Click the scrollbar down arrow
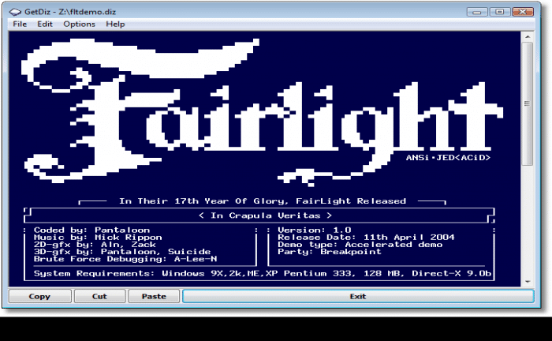 point(528,281)
